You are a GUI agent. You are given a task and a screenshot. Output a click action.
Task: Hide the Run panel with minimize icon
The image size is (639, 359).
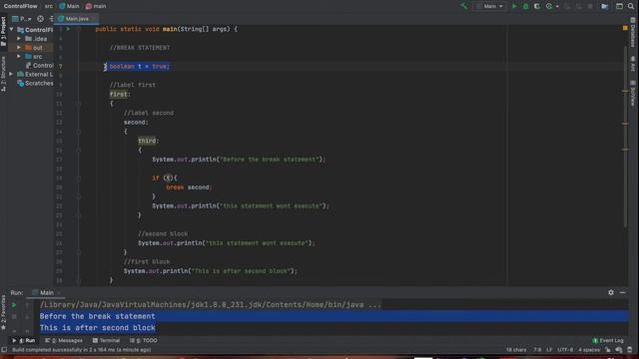pos(622,292)
